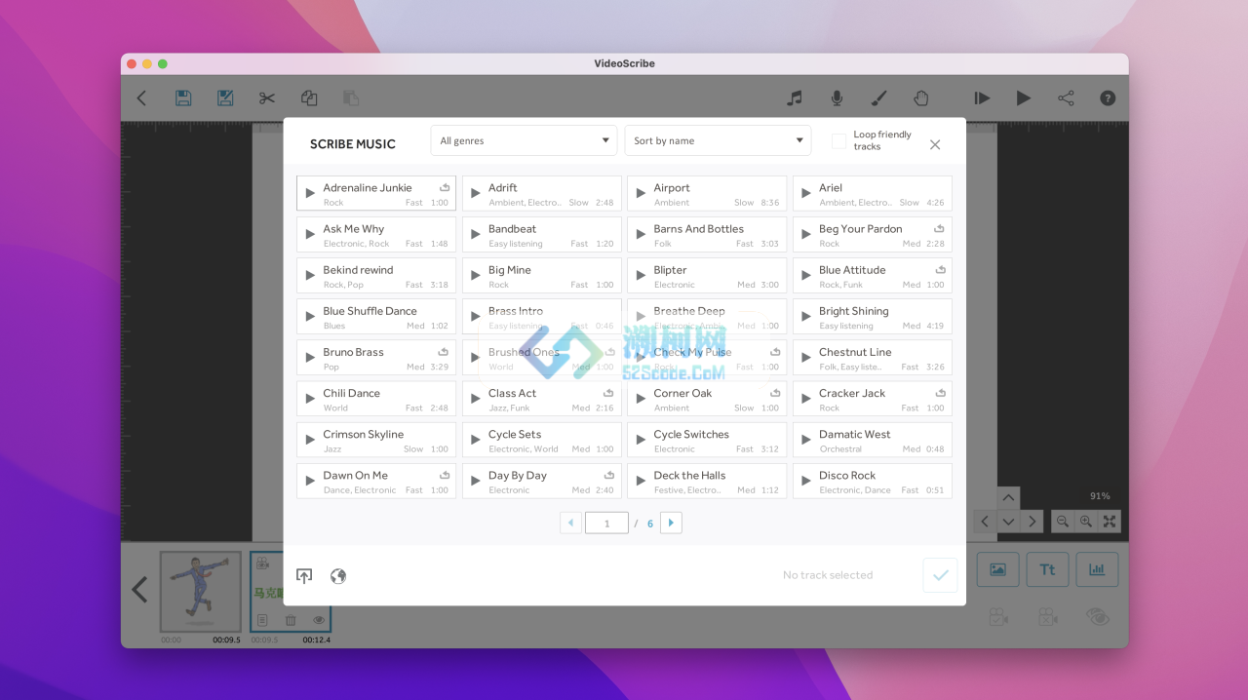
Task: Enable Loop friendly tracks checkbox
Action: point(838,141)
